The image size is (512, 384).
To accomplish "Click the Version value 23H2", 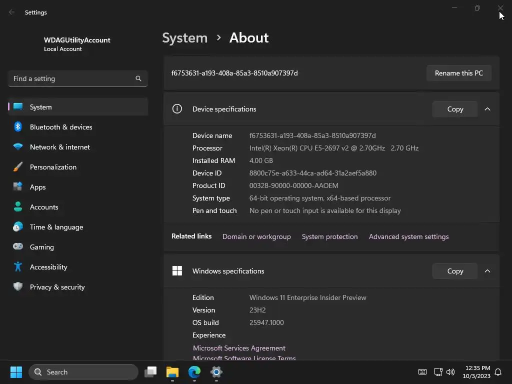I will (257, 310).
